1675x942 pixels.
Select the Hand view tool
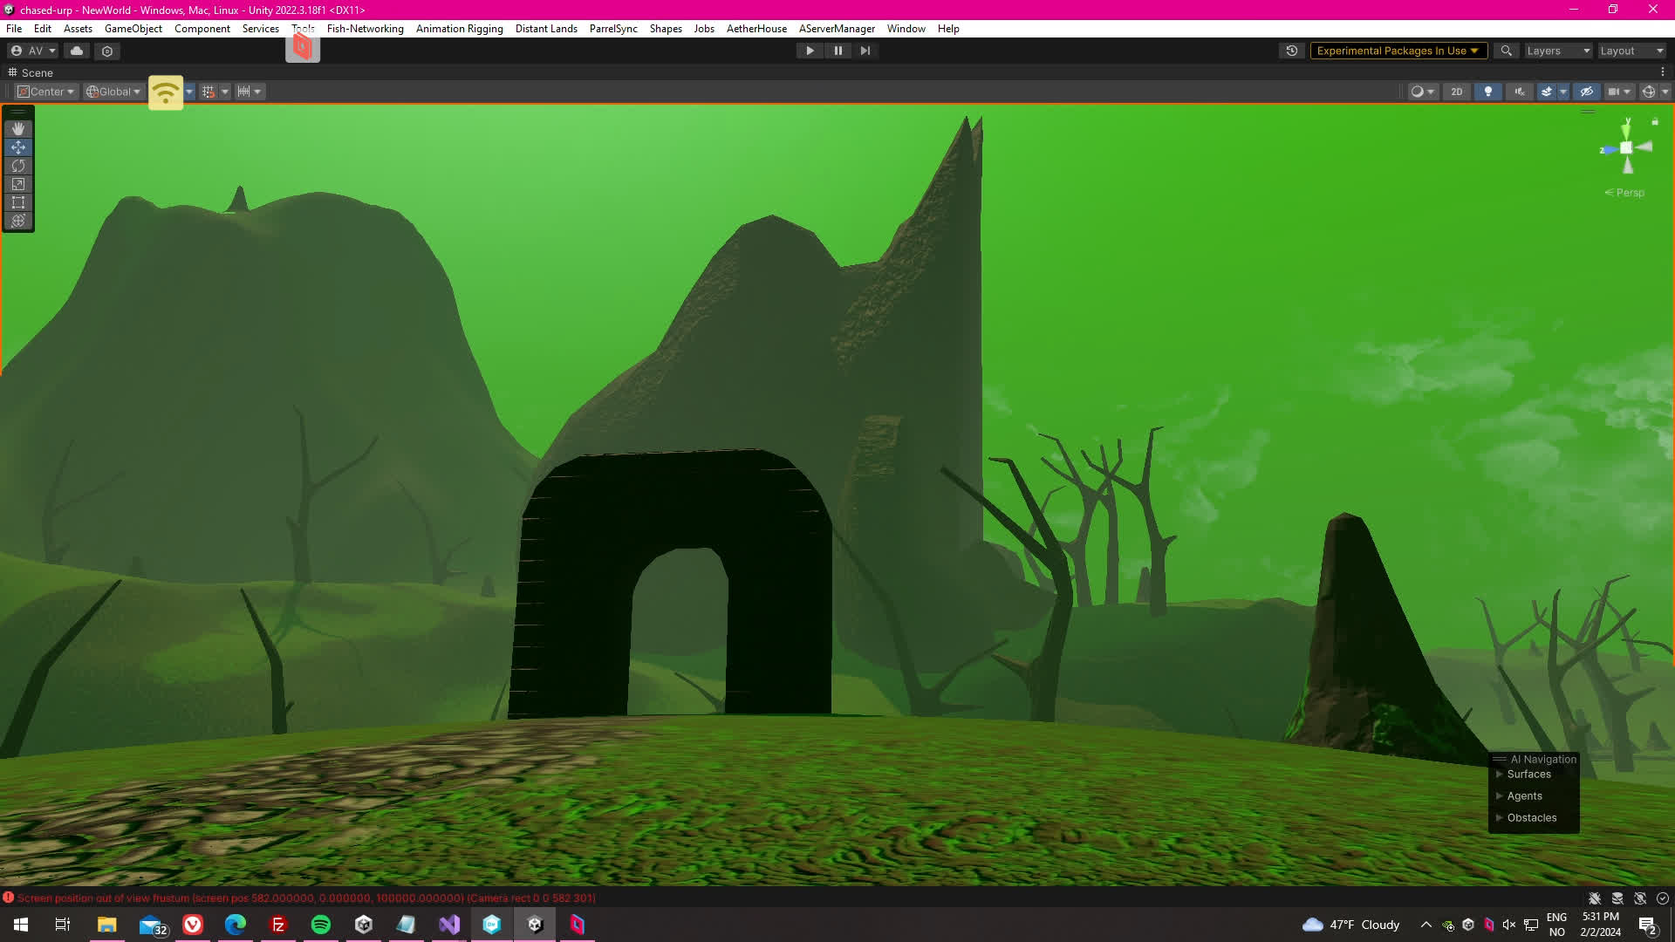tap(18, 128)
